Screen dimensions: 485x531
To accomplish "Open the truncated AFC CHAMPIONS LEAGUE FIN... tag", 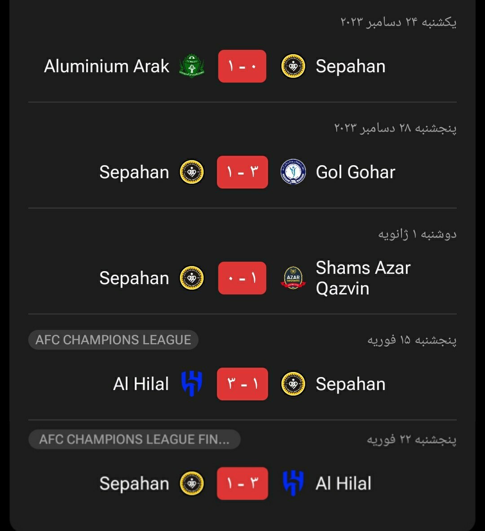I will point(134,439).
